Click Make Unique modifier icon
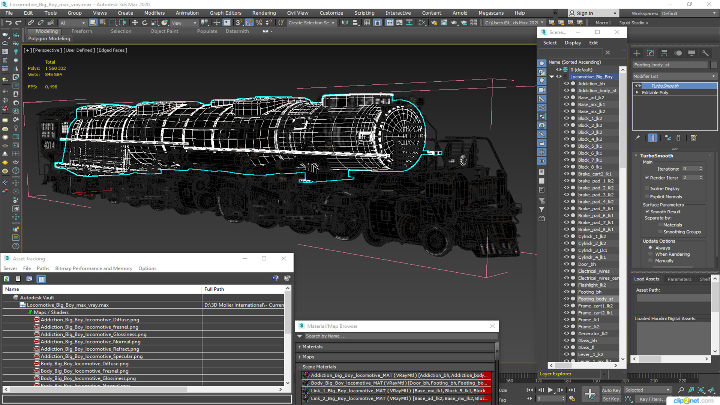Screen dimensions: 720x405 [x=668, y=138]
